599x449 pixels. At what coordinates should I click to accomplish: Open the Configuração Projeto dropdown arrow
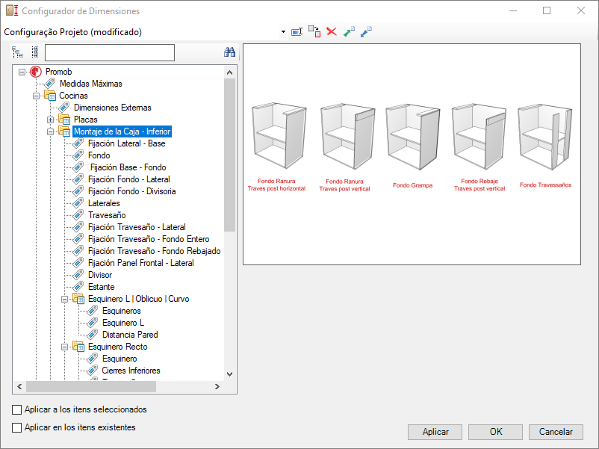point(283,31)
